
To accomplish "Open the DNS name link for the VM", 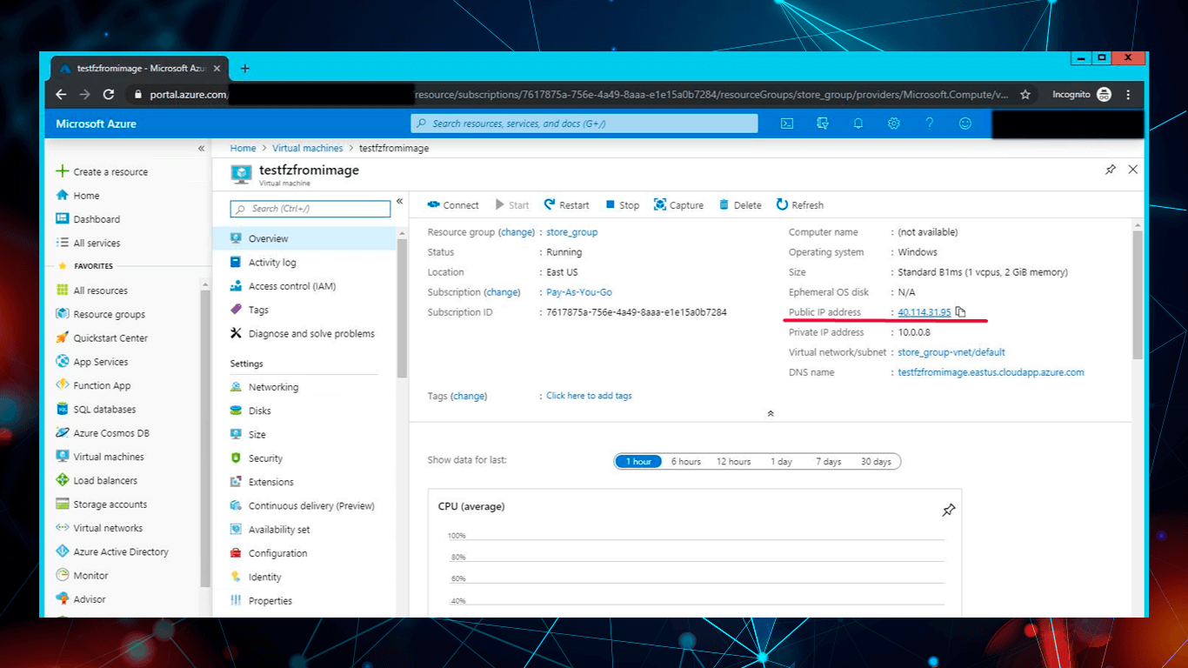I will click(x=990, y=371).
